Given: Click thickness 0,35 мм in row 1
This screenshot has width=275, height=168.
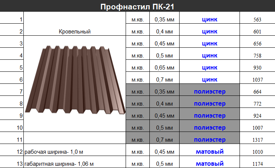Looking at the screenshot, I should point(164,20).
